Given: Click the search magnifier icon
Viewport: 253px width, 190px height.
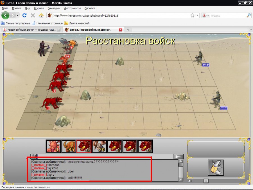Looking at the screenshot, I should (x=249, y=15).
